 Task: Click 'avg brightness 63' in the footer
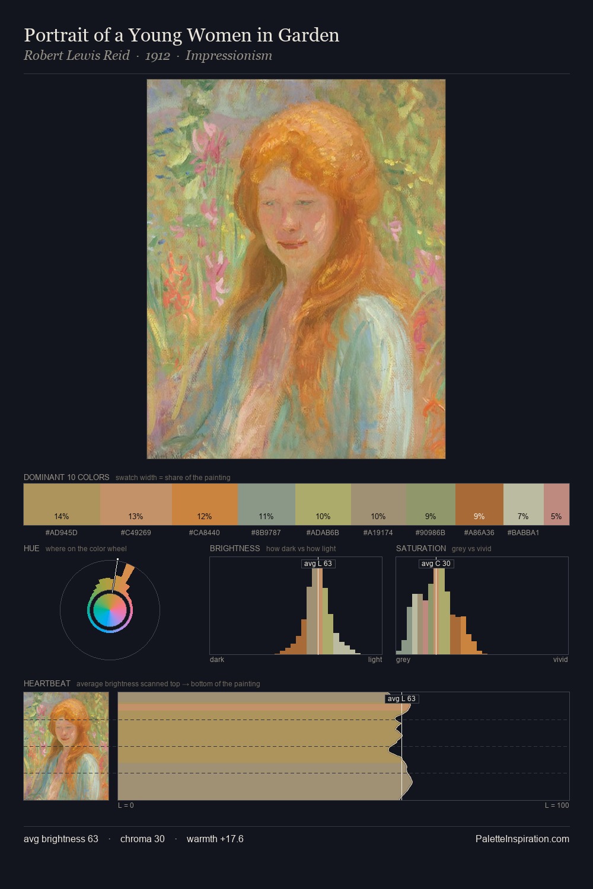click(61, 839)
